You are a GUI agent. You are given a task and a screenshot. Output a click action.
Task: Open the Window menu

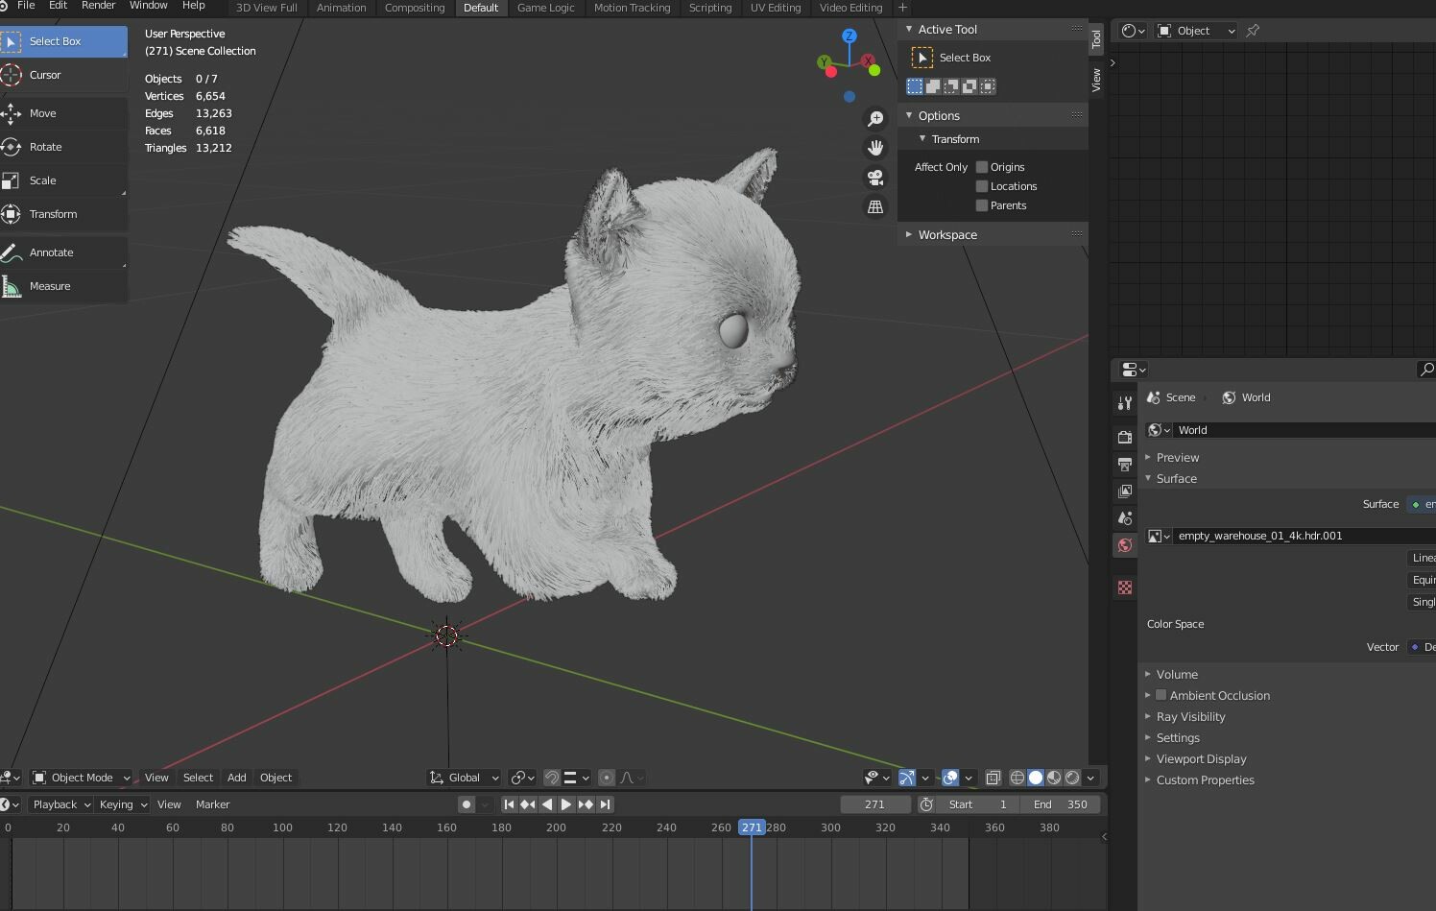pyautogui.click(x=148, y=6)
